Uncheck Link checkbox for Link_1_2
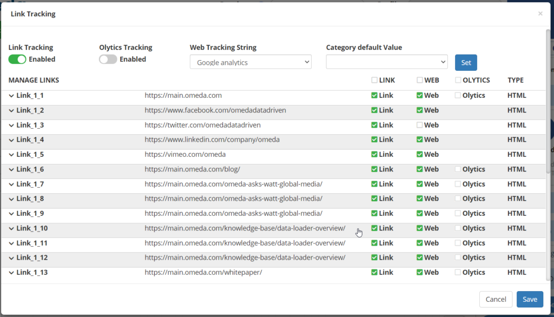The width and height of the screenshot is (554, 317). (374, 110)
